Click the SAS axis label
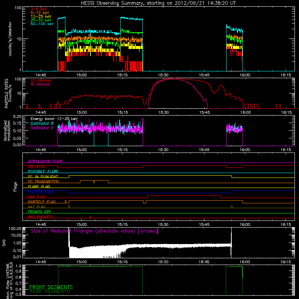The height and width of the screenshot is (299, 299). (4, 243)
